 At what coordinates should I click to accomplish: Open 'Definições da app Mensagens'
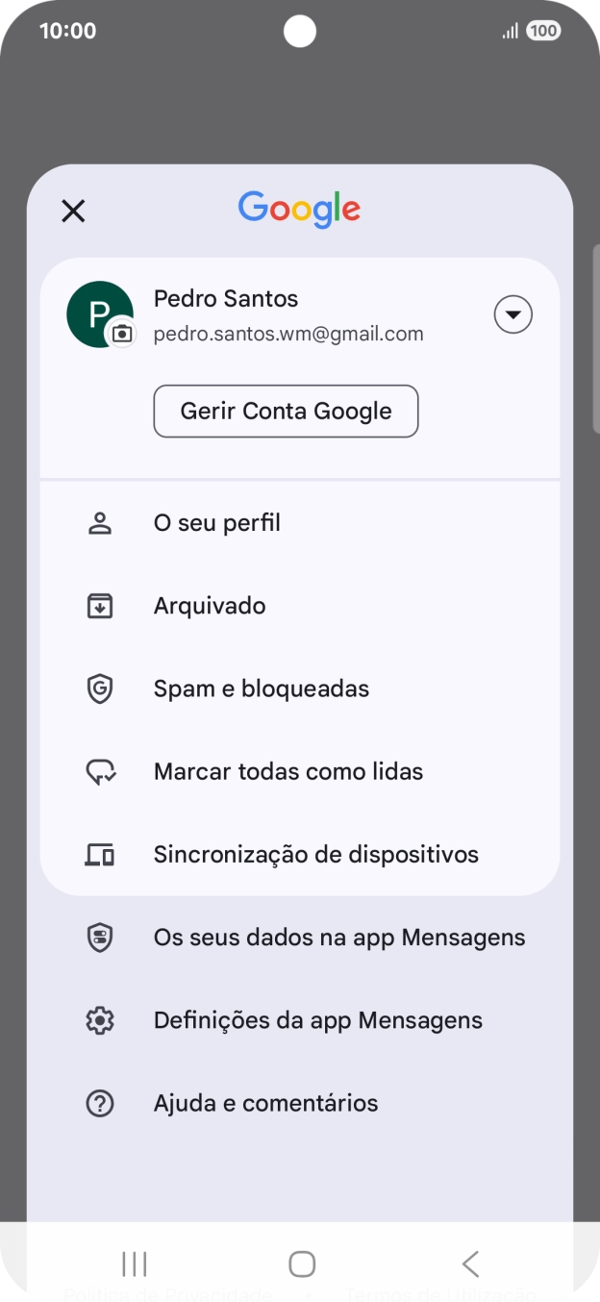317,1019
